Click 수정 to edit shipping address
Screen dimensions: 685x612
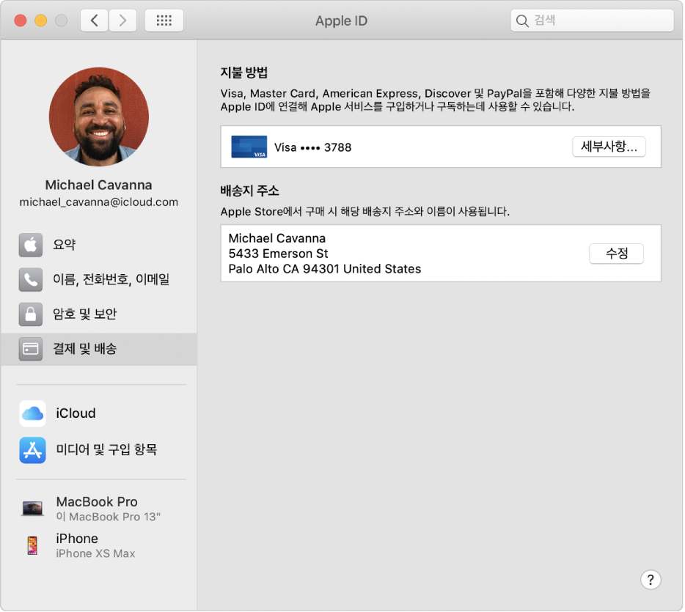[x=616, y=254]
